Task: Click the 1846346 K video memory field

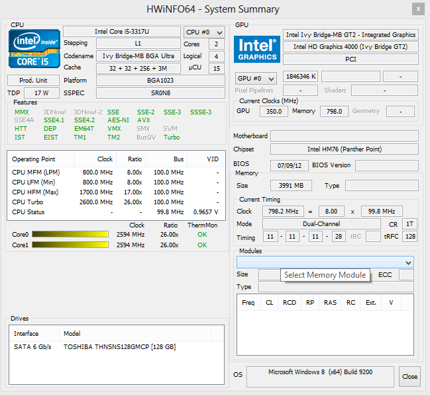Action: 301,76
